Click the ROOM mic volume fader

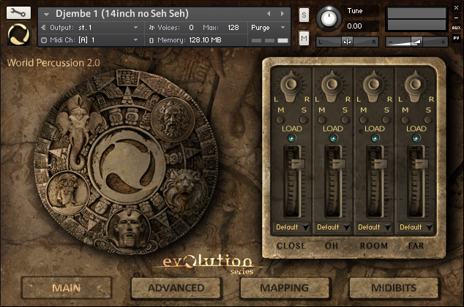coord(381,164)
